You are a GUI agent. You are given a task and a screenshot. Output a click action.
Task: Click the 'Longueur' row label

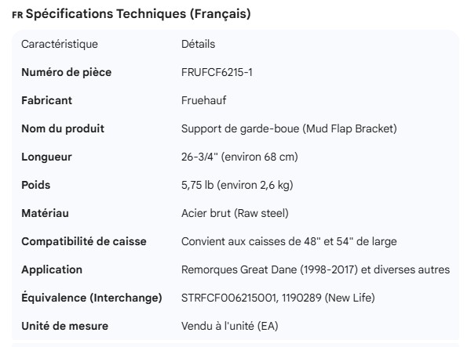(x=46, y=157)
